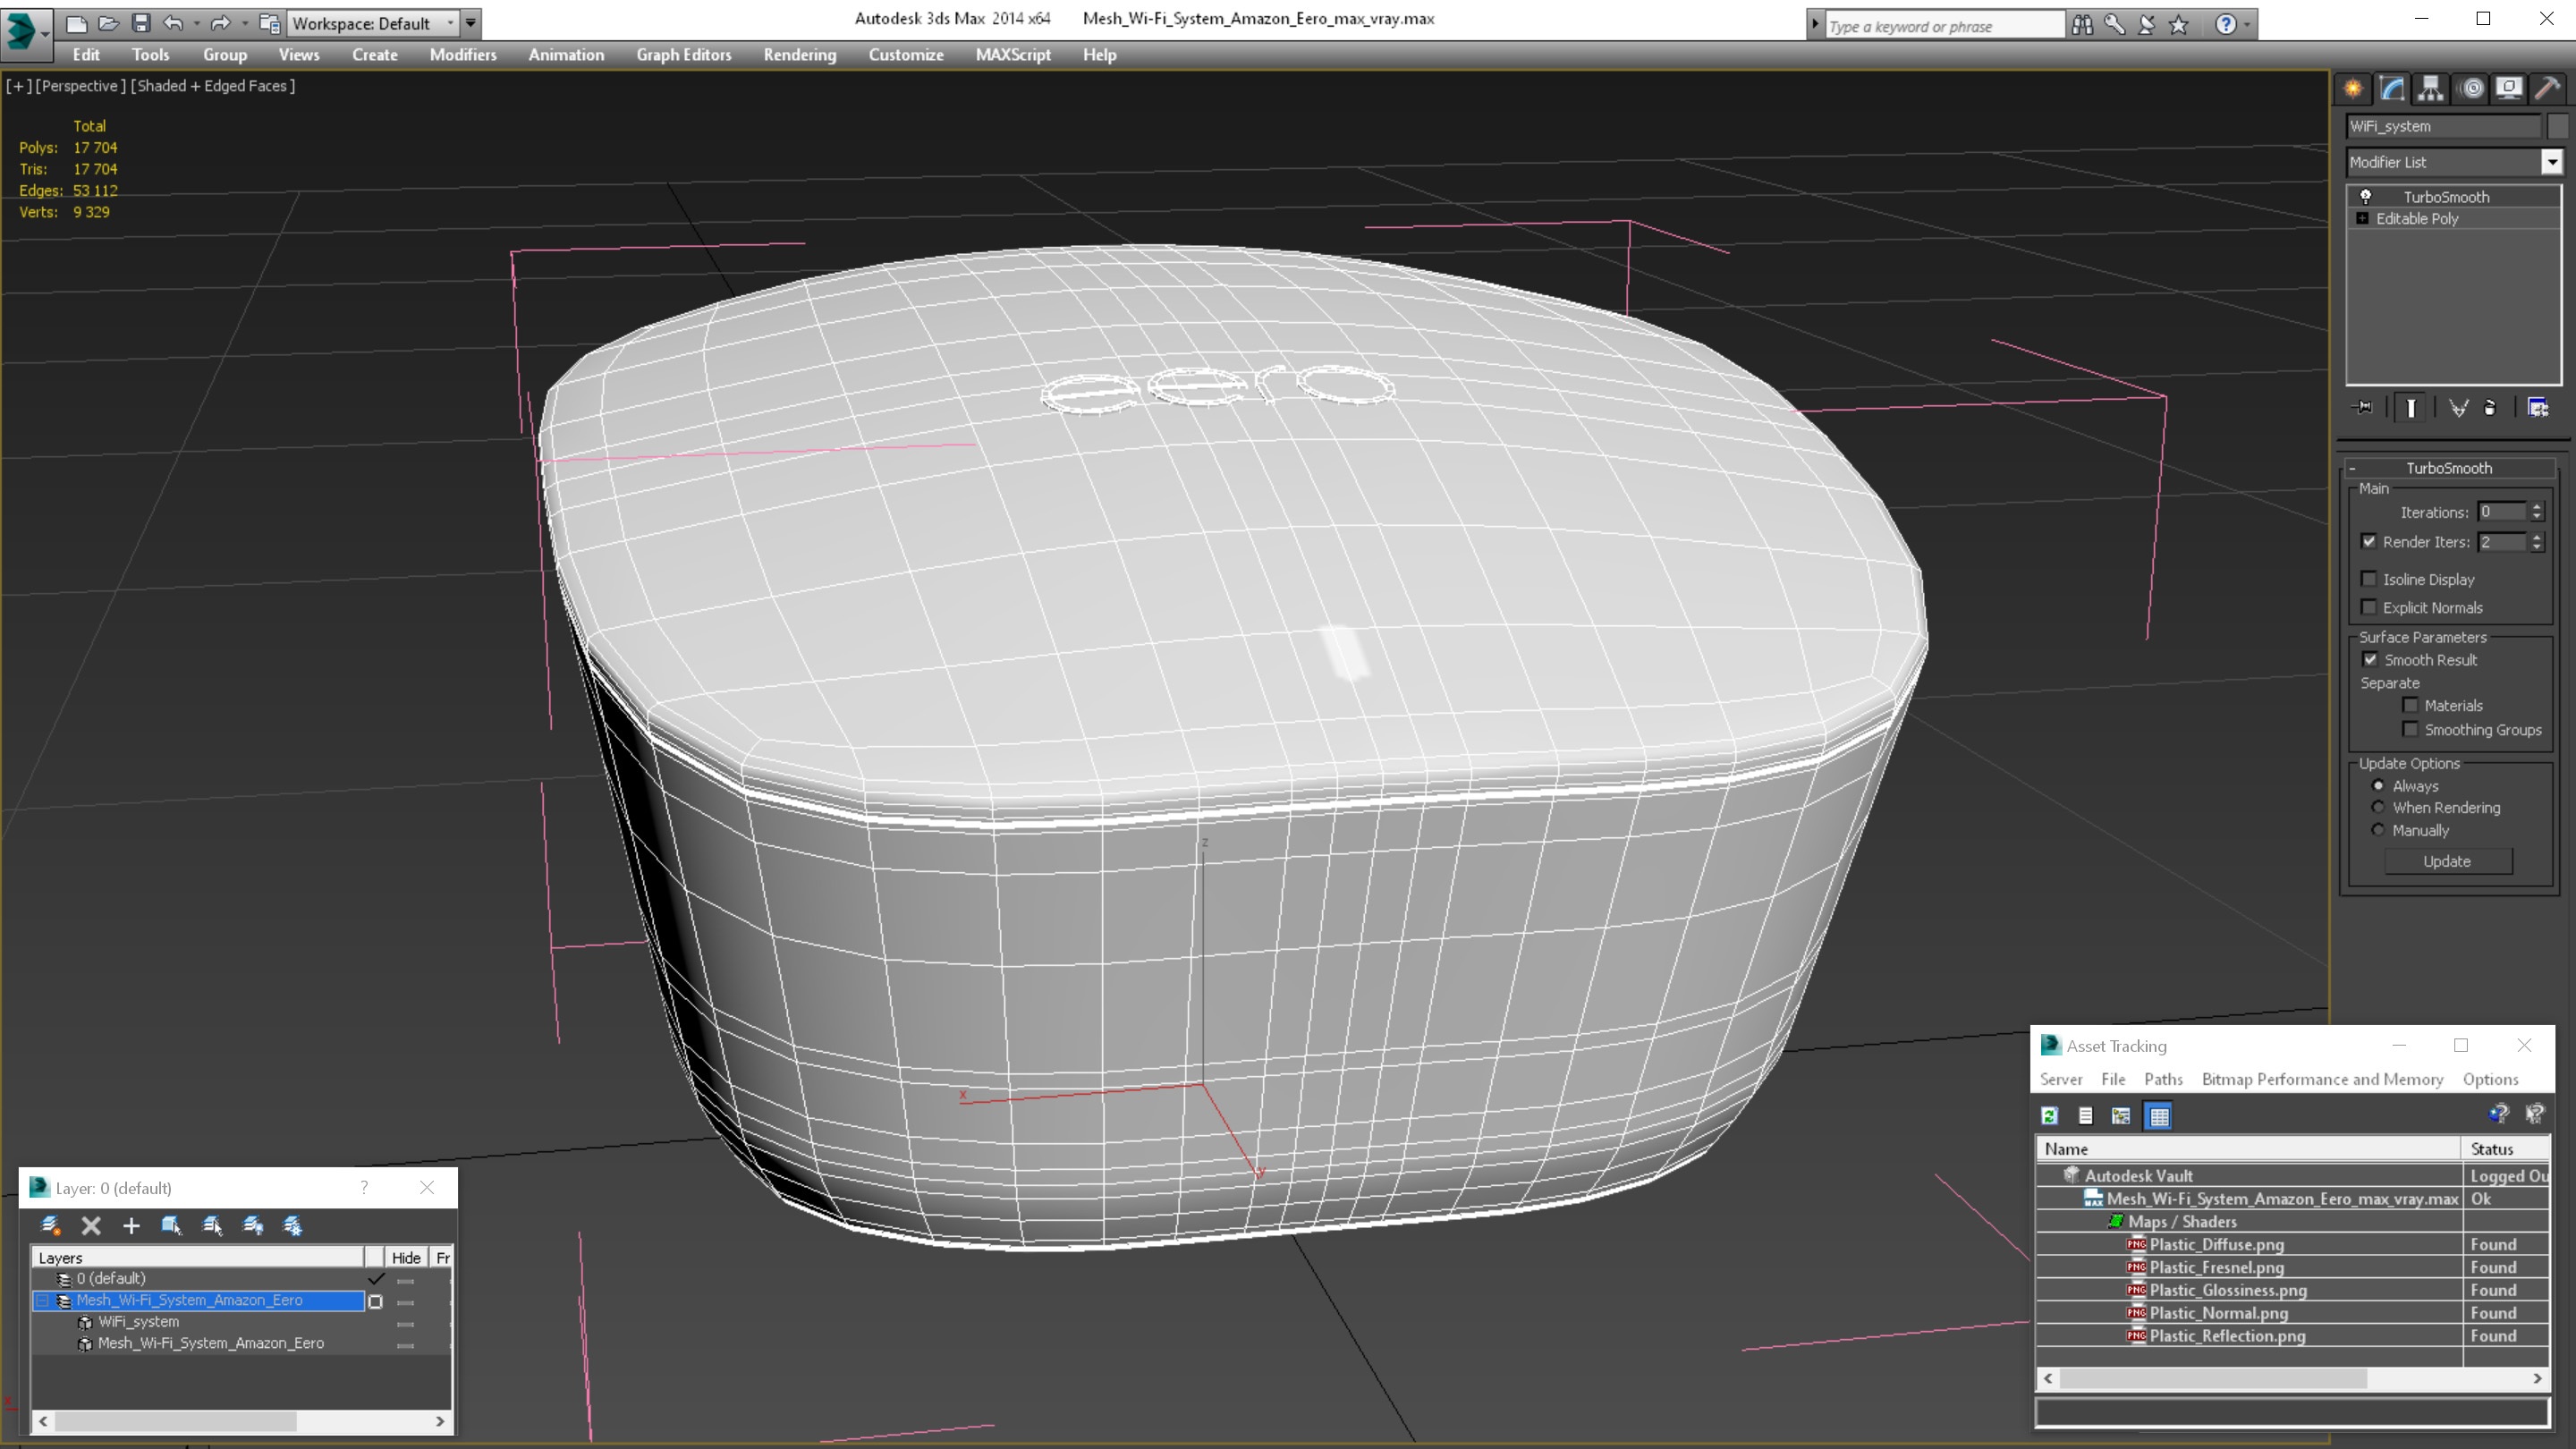This screenshot has width=2576, height=1449.
Task: Open the Help icon dropdown arrow
Action: click(x=2247, y=24)
